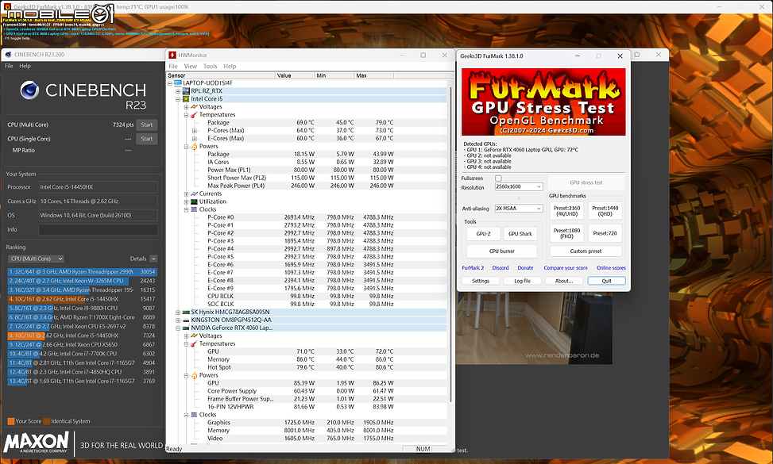Open the Resolution 2560x1600 dropdown
Viewport: 773px width, 464px height.
pyautogui.click(x=519, y=187)
